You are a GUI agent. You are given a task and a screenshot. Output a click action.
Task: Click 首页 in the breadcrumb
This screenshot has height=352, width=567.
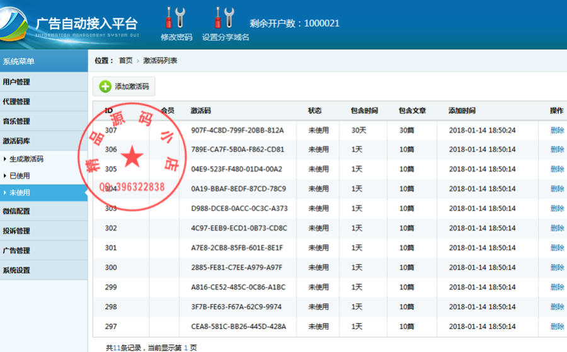click(x=126, y=60)
